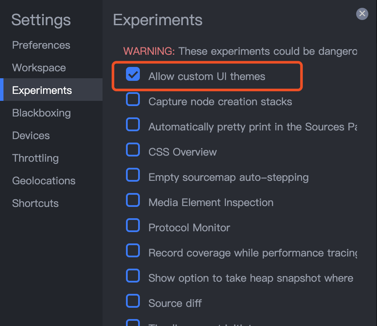
Task: View the Shortcuts settings section
Action: [x=35, y=203]
